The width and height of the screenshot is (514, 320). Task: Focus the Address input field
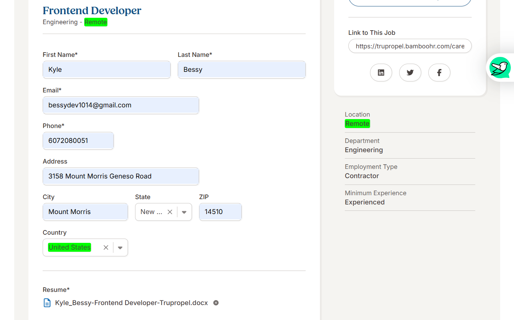pos(121,176)
